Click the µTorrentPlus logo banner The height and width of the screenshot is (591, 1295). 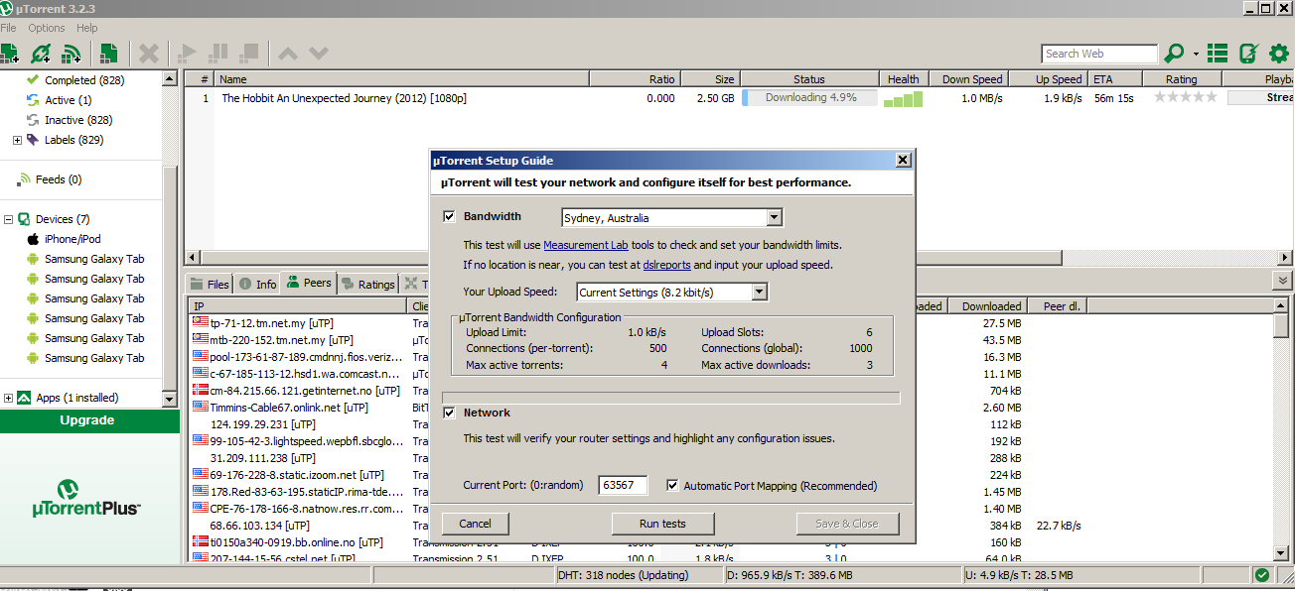click(87, 499)
